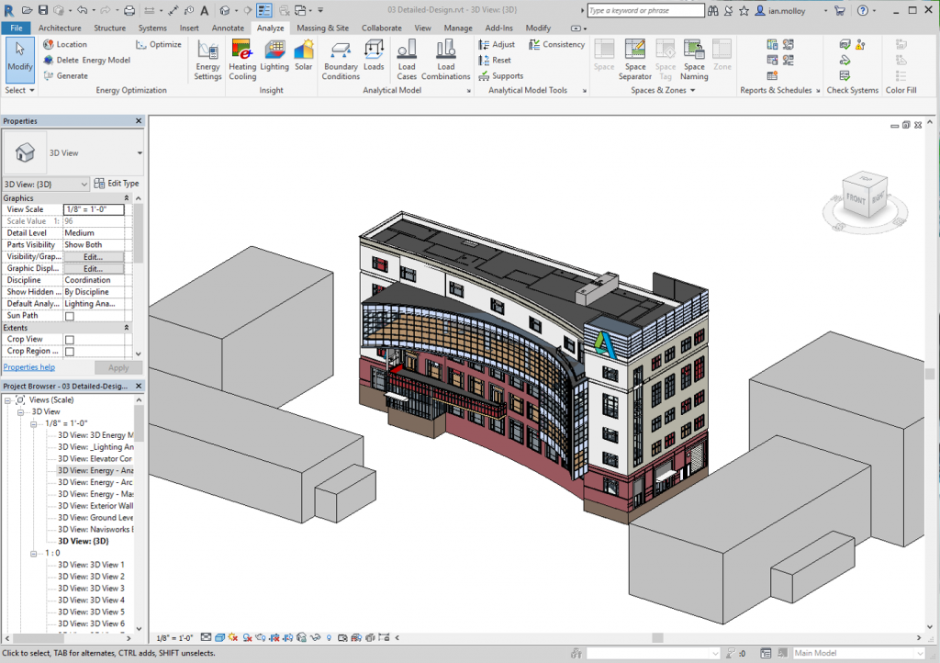Click the FRONT face of the ViewCube
This screenshot has height=663, width=940.
click(x=854, y=198)
